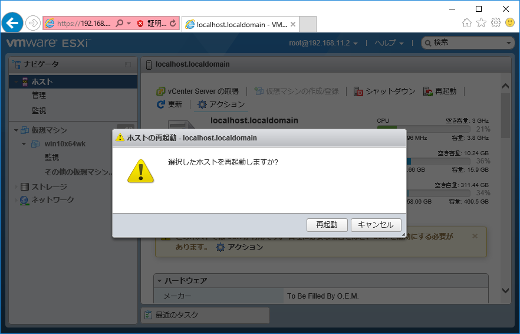Click 仮想マシンの作成/登録 toolbar button
This screenshot has height=334, width=520.
click(x=297, y=91)
